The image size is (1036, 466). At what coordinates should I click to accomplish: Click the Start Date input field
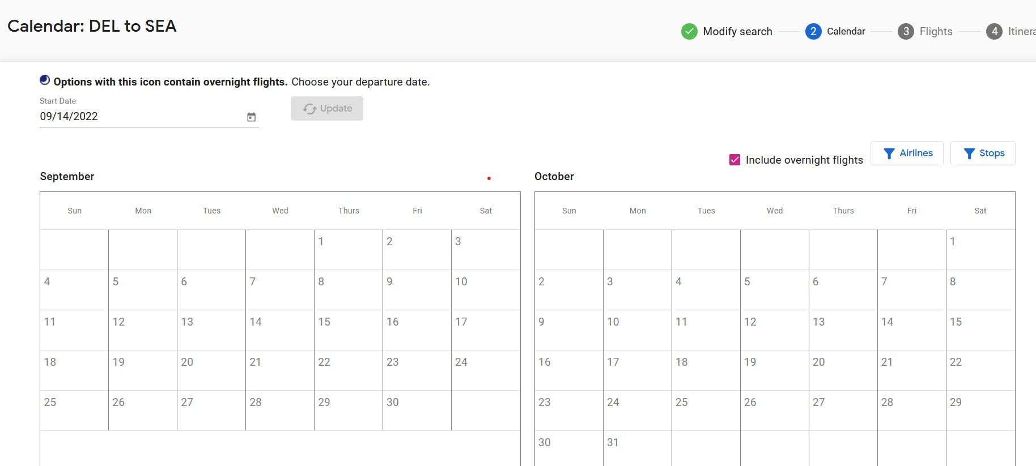pyautogui.click(x=142, y=117)
